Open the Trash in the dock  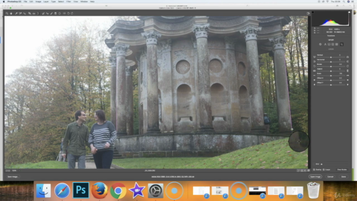point(313,190)
